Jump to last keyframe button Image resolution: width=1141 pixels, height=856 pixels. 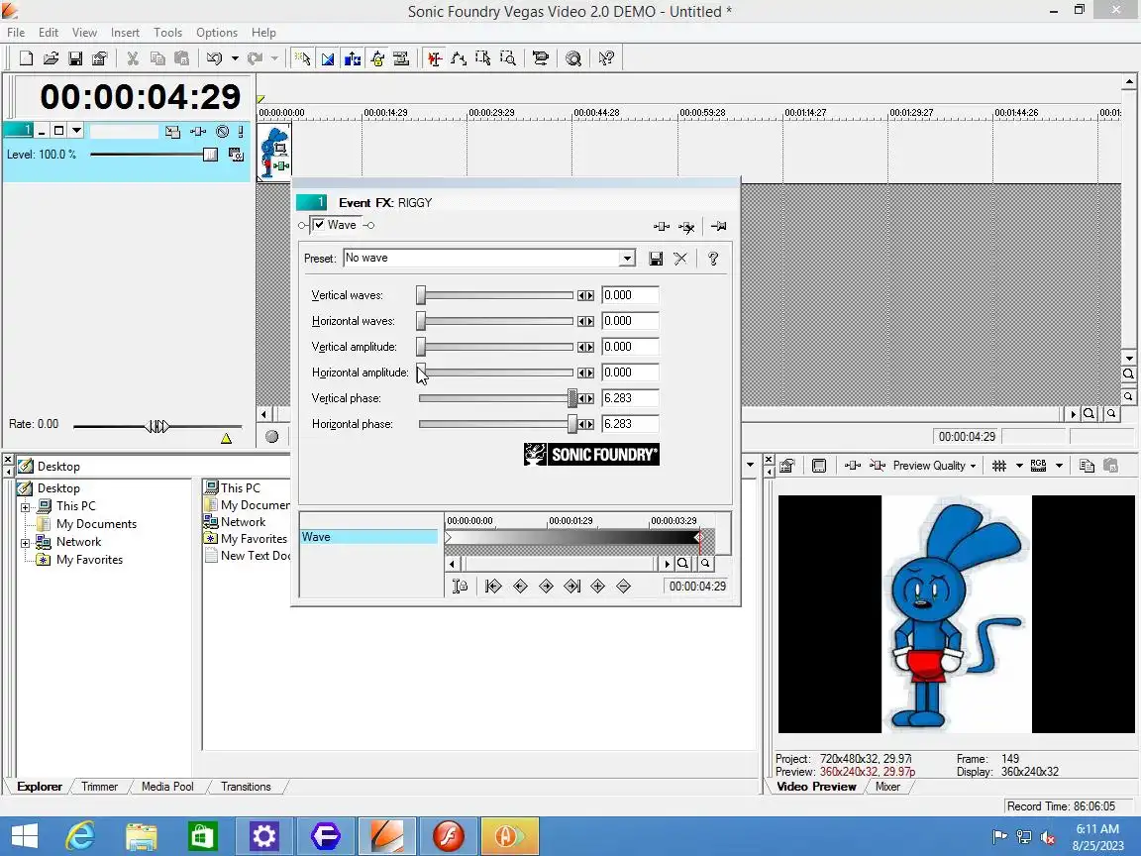point(571,586)
